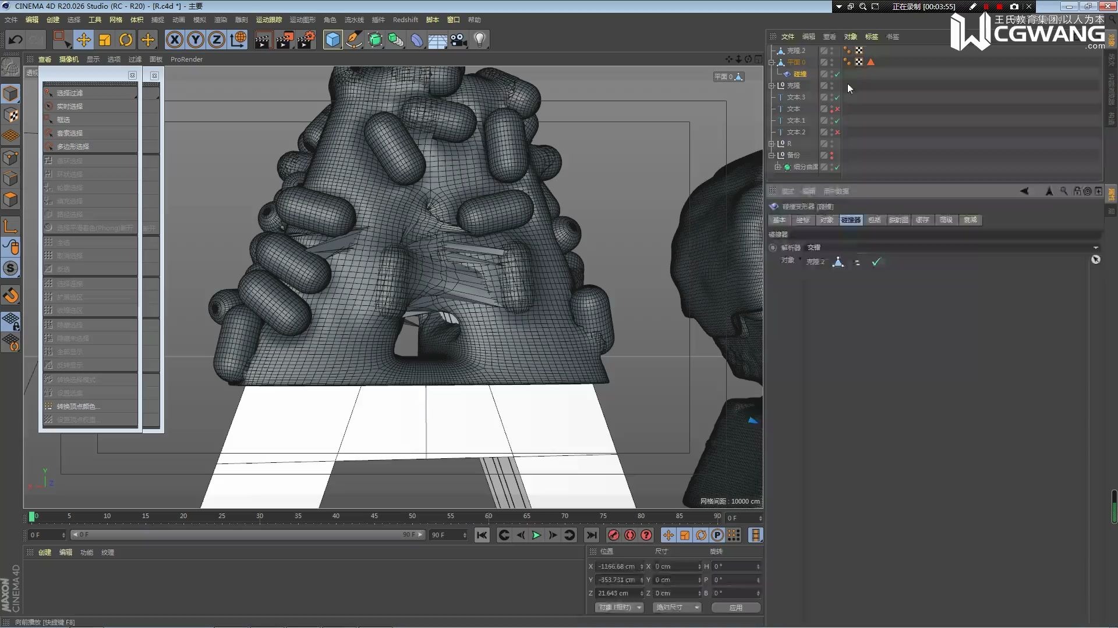
Task: Click the Undo arrow icon
Action: [16, 40]
